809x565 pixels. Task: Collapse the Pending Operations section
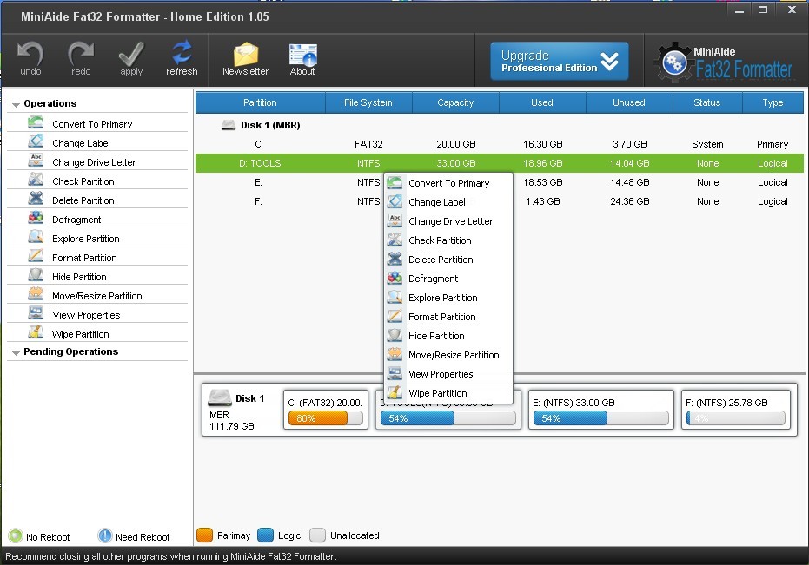(x=16, y=352)
